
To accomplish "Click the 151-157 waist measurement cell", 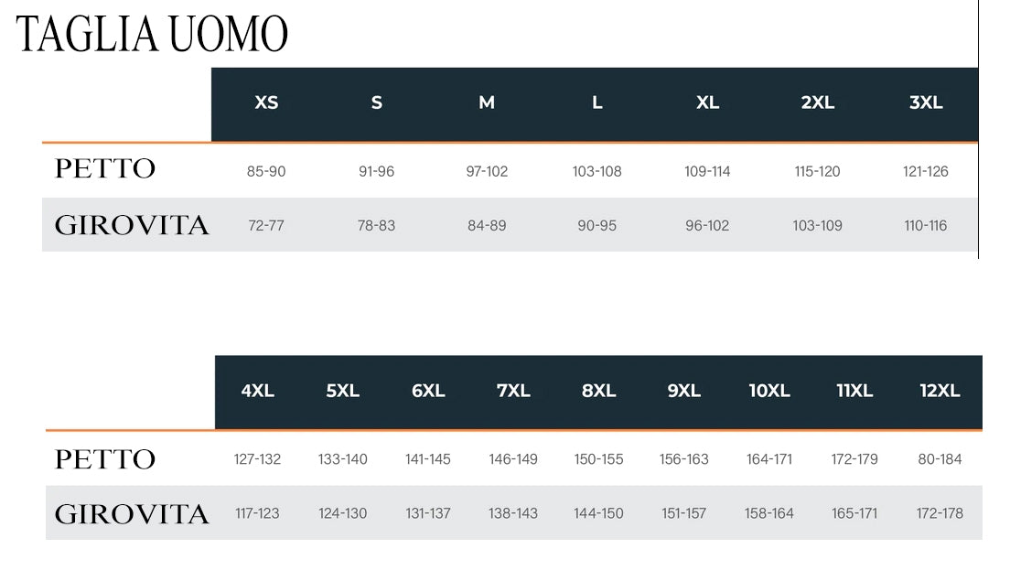I will pos(684,513).
